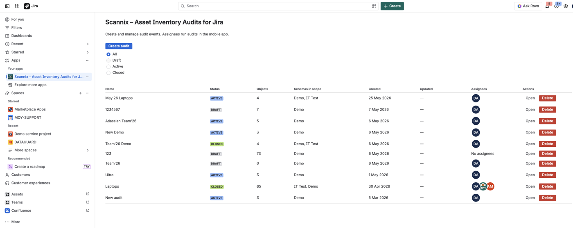
Task: Select the All filter radio button
Action: [108, 54]
